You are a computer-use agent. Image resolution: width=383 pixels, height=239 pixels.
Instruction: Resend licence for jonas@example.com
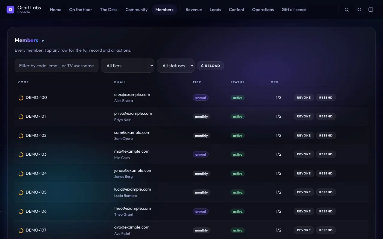pyautogui.click(x=326, y=173)
